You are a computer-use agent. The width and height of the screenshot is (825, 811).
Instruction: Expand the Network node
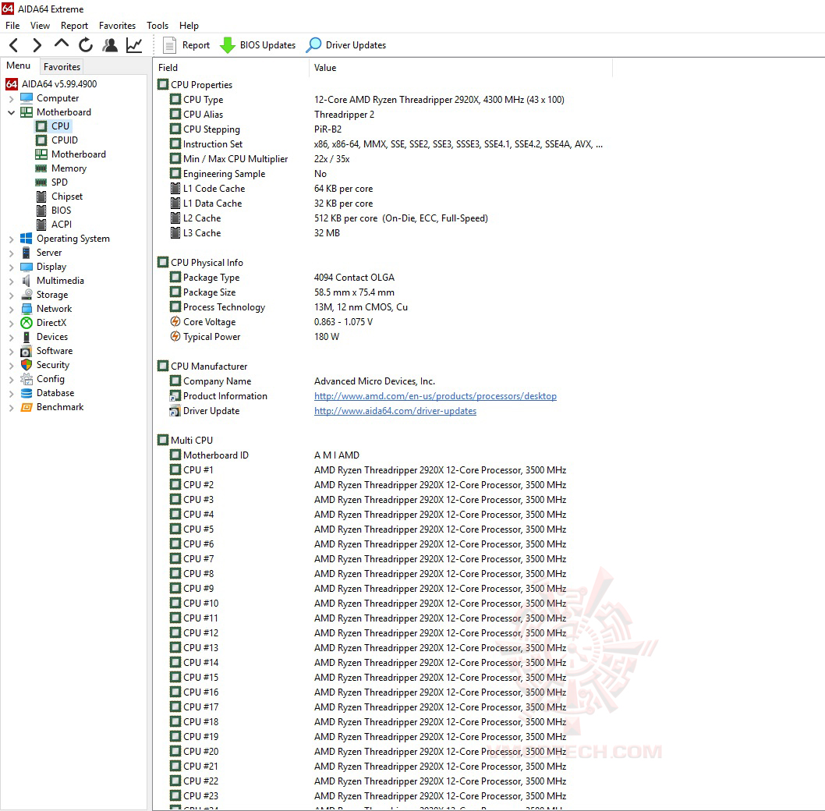11,309
